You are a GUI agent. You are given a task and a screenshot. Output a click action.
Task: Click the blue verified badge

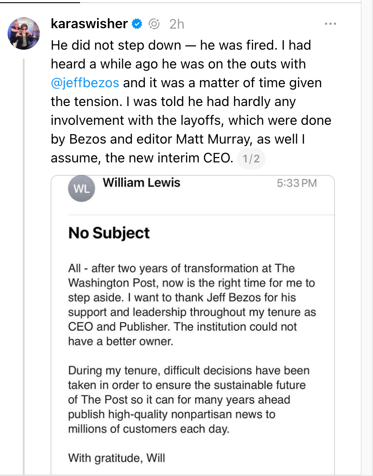(136, 24)
